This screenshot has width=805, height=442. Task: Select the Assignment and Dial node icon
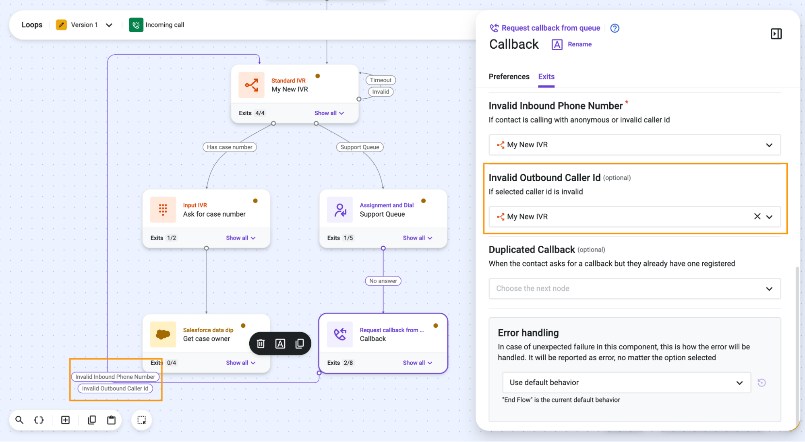pyautogui.click(x=340, y=210)
